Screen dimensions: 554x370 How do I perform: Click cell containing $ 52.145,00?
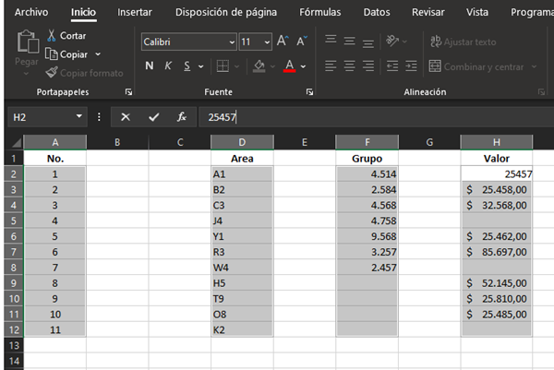point(497,282)
